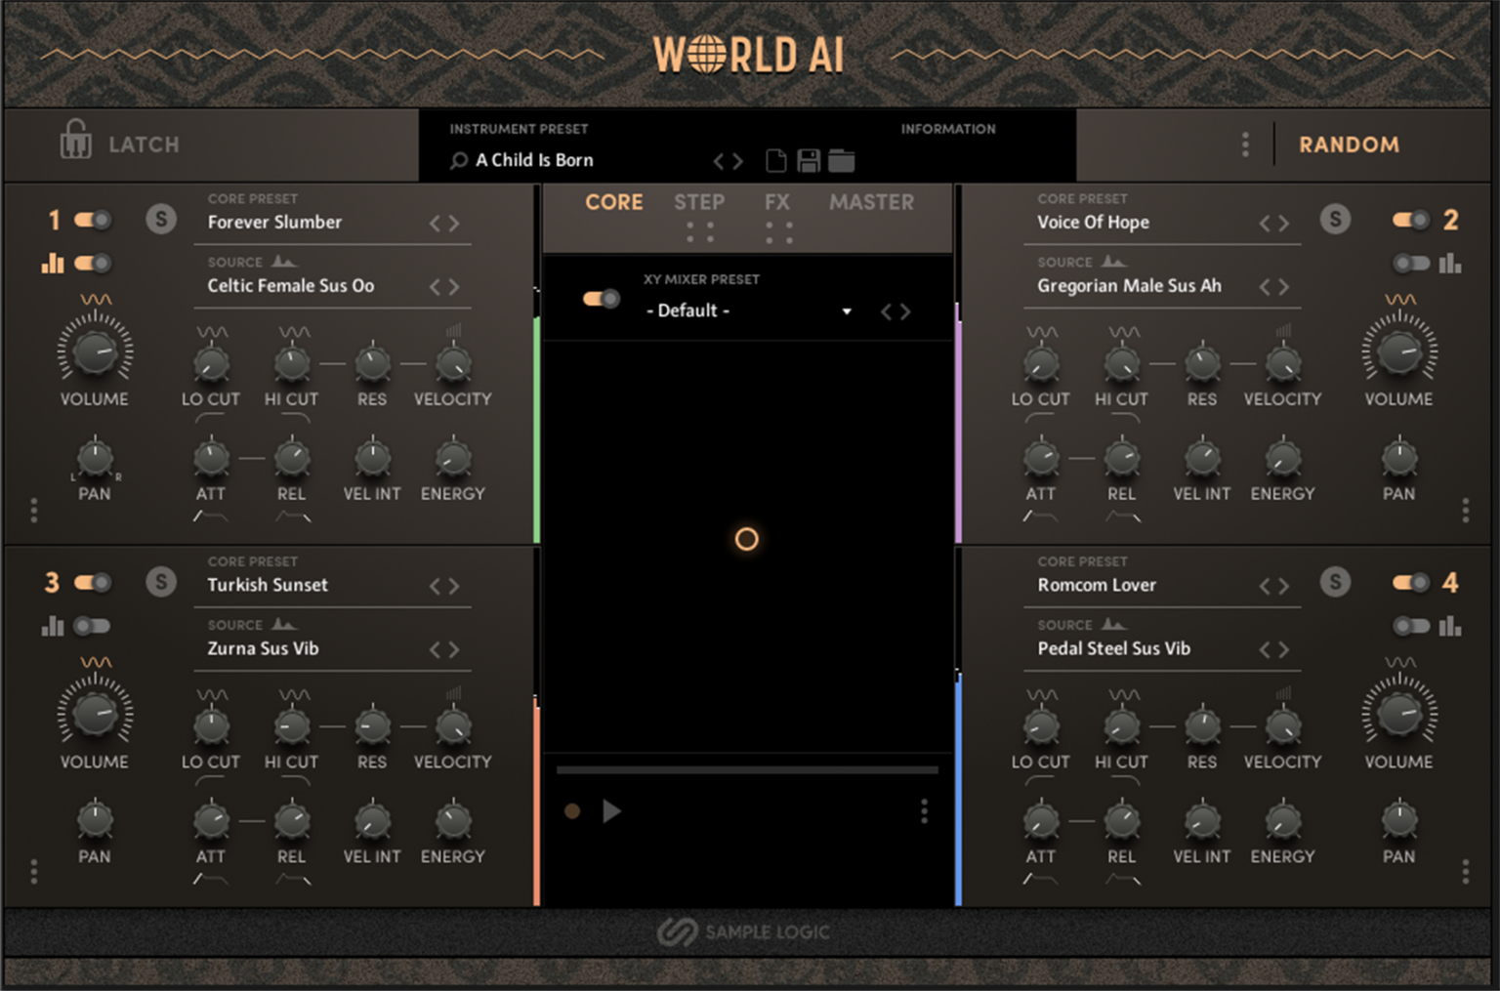Click the search icon beside A Child Is Born
This screenshot has height=991, width=1500.
tap(458, 161)
